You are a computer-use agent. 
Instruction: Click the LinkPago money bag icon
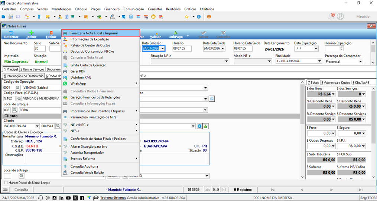pyautogui.click(x=175, y=33)
